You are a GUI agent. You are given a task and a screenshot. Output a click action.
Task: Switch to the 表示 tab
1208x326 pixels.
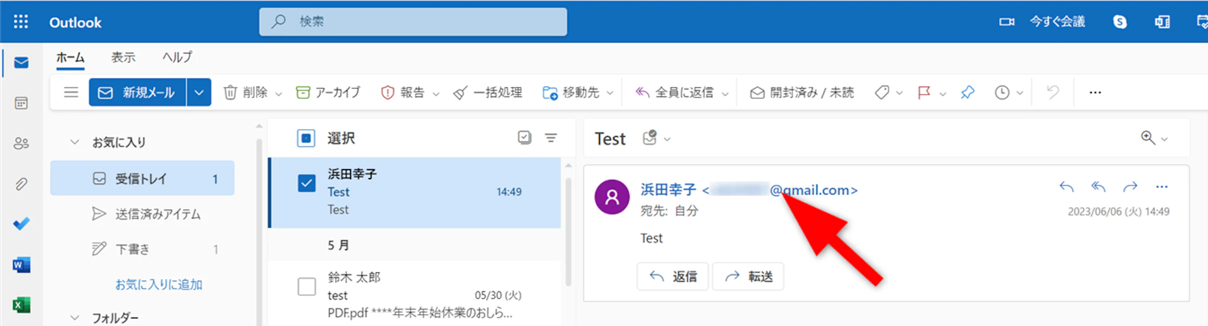123,57
